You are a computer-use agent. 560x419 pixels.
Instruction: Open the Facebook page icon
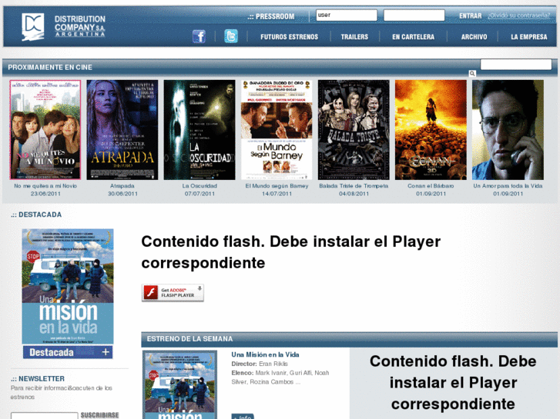tap(199, 36)
